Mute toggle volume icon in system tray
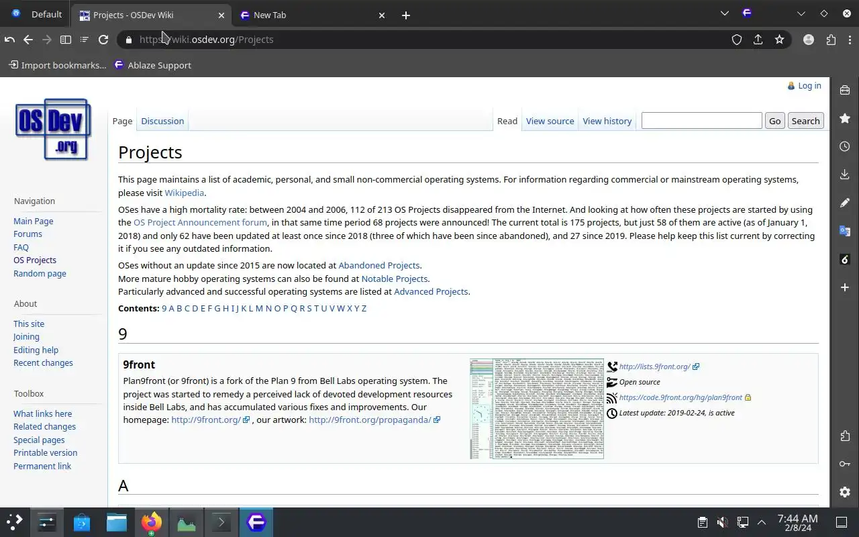Screen dimensions: 859x537 pos(722,522)
